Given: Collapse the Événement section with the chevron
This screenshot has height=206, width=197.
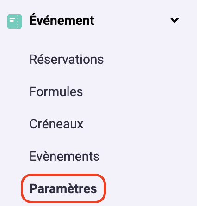Looking at the screenshot, I should [174, 20].
